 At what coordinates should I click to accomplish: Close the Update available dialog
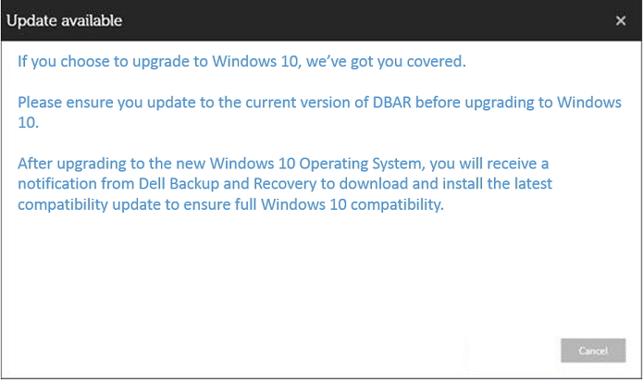pyautogui.click(x=620, y=20)
